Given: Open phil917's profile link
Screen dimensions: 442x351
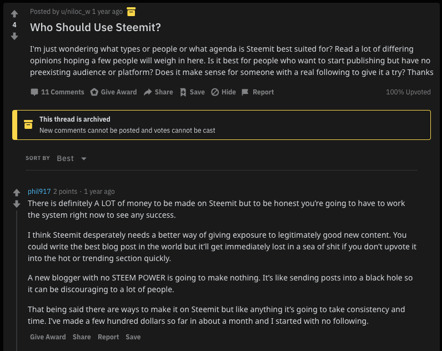Looking at the screenshot, I should click(x=39, y=192).
